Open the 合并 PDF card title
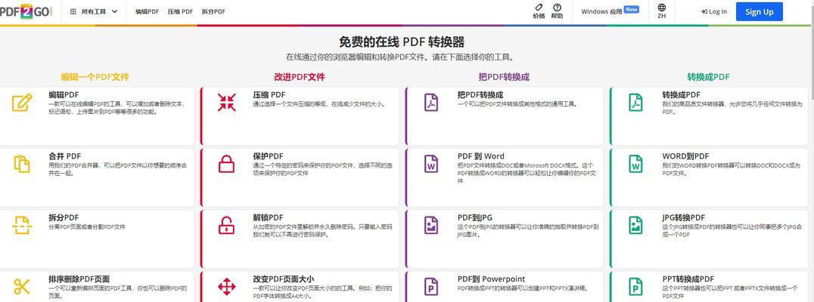The width and height of the screenshot is (814, 302). click(x=65, y=156)
